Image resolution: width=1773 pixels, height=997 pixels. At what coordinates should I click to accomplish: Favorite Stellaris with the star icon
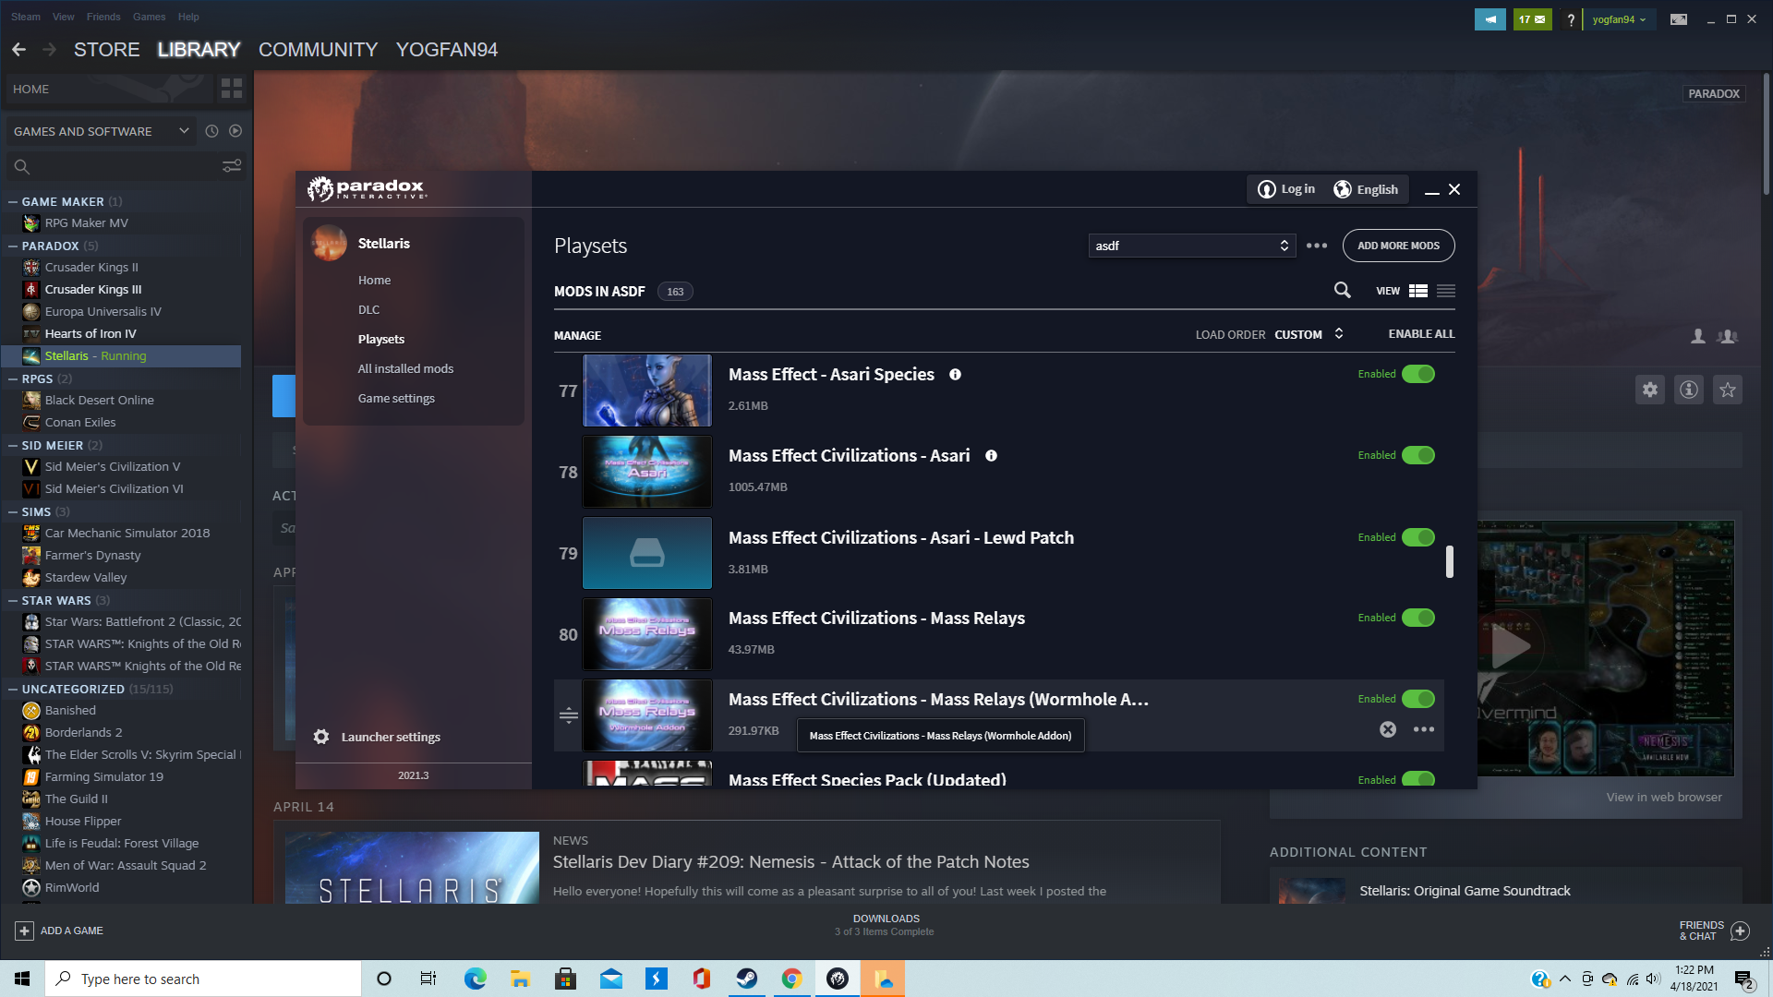coord(1728,390)
